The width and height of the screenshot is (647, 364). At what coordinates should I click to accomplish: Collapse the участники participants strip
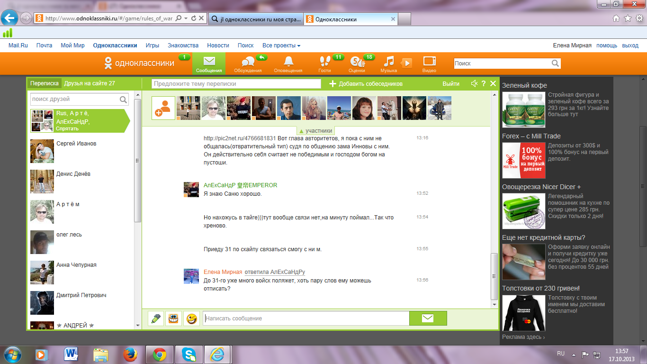(x=316, y=131)
